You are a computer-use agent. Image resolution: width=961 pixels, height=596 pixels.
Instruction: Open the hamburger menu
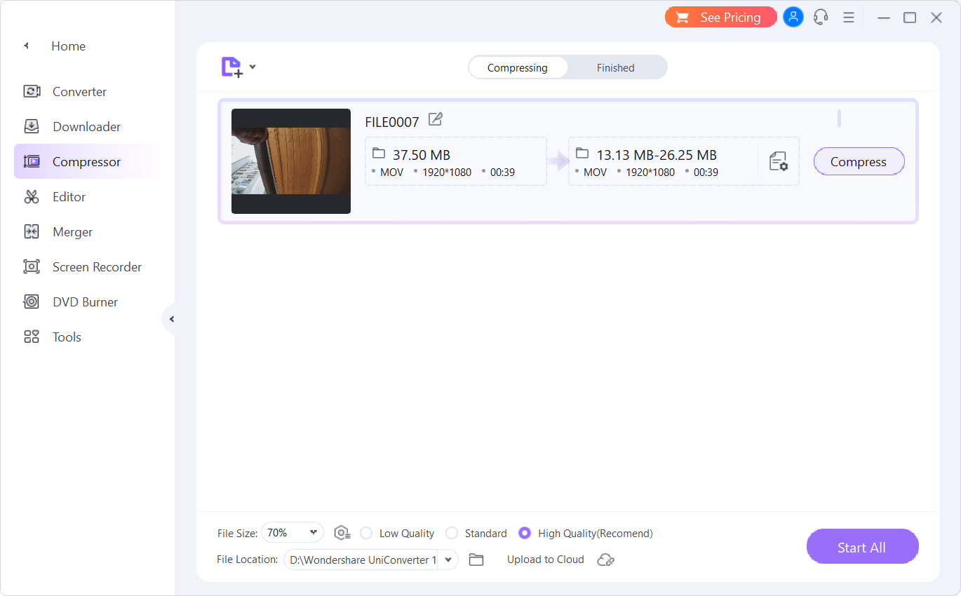click(x=849, y=18)
